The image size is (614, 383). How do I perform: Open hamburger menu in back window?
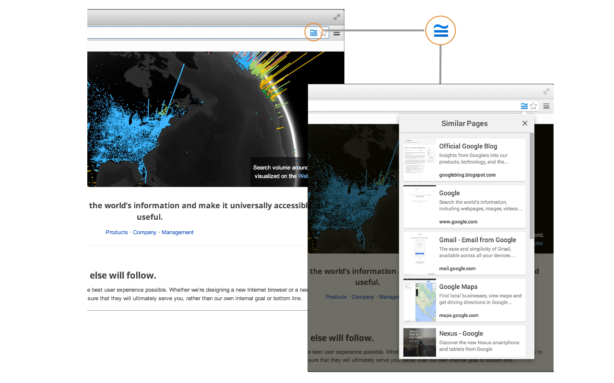(337, 34)
